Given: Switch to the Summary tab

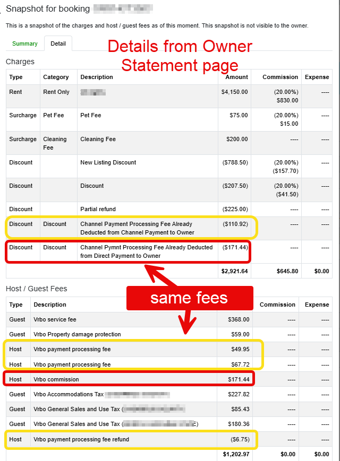Looking at the screenshot, I should [x=25, y=44].
